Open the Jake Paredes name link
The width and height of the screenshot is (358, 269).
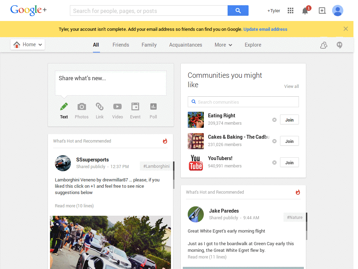224,211
